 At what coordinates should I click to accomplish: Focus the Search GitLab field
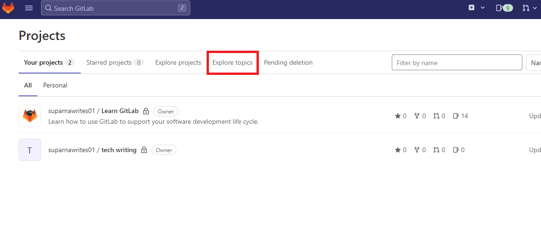tap(116, 8)
